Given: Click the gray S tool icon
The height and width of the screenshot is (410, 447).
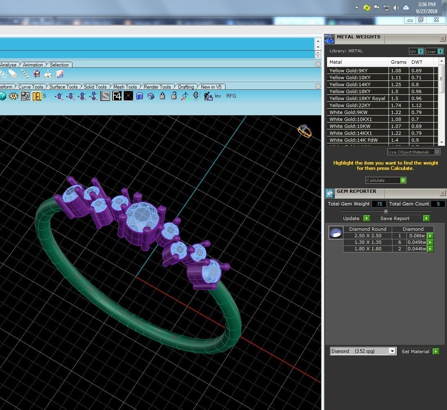Looking at the screenshot, I should tap(105, 96).
